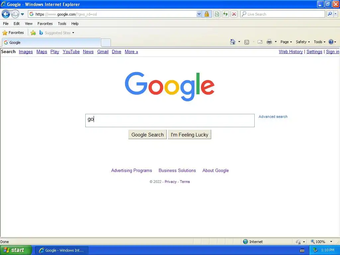Click the browser Forward arrow button
The width and height of the screenshot is (340, 255).
(x=15, y=14)
